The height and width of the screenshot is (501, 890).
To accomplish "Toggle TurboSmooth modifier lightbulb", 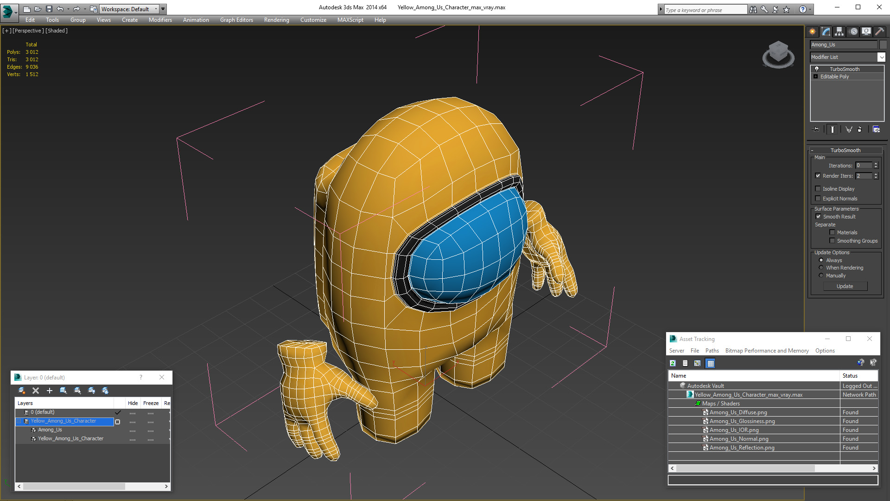I will pyautogui.click(x=817, y=69).
